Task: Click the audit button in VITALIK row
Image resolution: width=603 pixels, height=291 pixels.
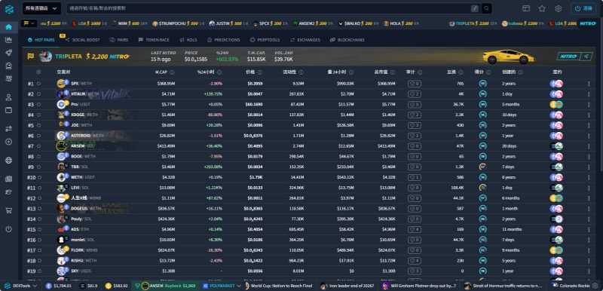Action: pyautogui.click(x=414, y=93)
